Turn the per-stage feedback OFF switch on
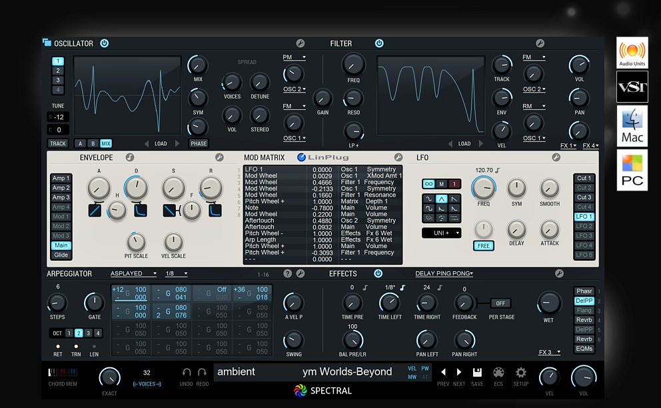This screenshot has height=408, width=661. 500,303
